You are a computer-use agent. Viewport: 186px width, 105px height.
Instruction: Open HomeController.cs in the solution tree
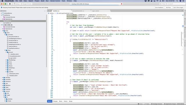click(x=13, y=41)
